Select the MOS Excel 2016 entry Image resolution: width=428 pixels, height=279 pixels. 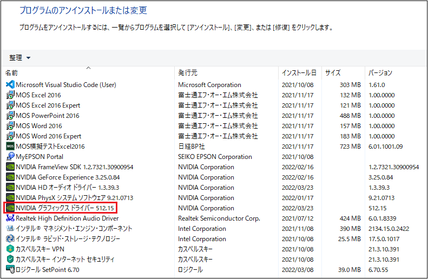(x=38, y=95)
